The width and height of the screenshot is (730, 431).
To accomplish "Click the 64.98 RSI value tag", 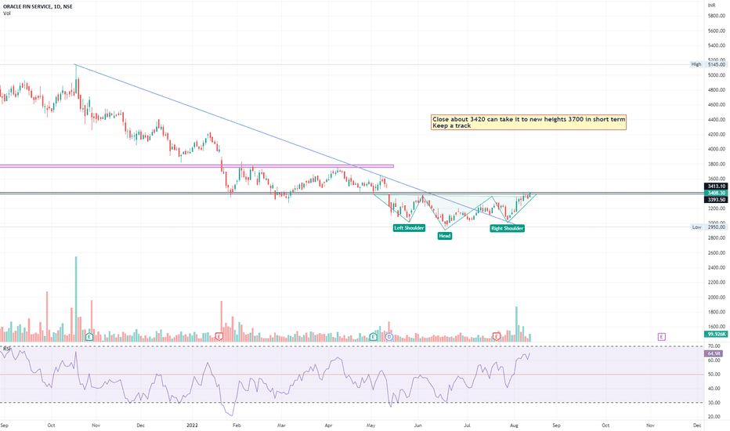I will pyautogui.click(x=714, y=353).
